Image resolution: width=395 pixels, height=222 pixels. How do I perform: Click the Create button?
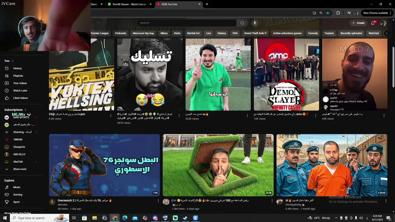(x=358, y=23)
